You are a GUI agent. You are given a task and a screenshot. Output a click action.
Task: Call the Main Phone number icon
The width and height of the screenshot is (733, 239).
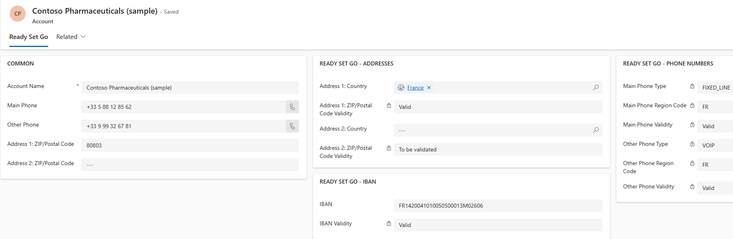(x=292, y=107)
